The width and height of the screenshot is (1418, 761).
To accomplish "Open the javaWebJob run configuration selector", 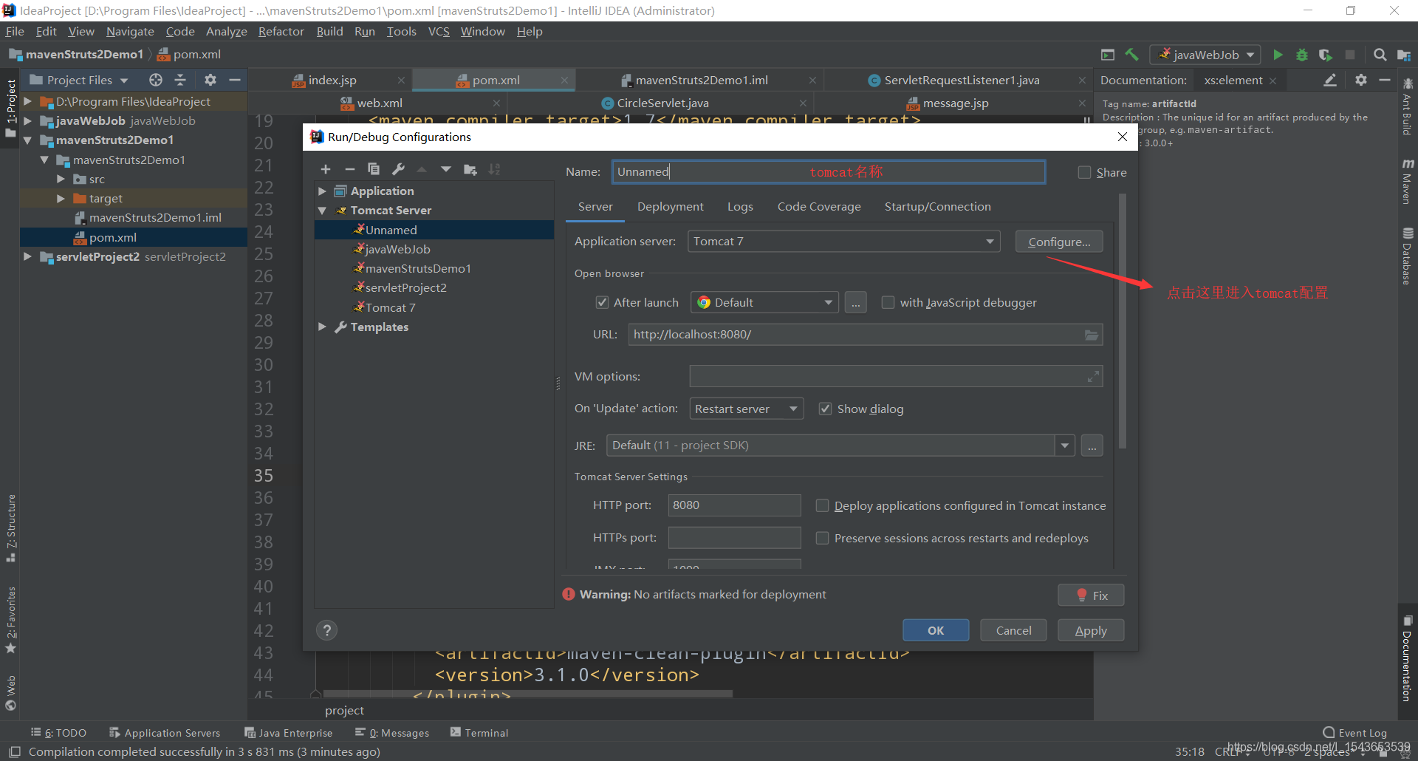I will point(1205,55).
